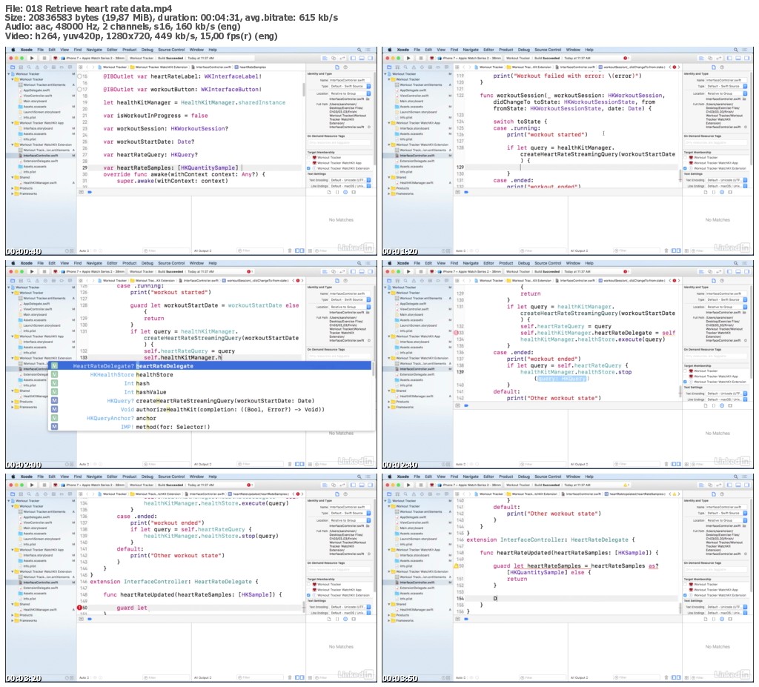Image resolution: width=759 pixels, height=687 pixels.
Task: Uncheck the WatchKit Extension target checkbox in the 00:03:50 frame
Action: click(685, 596)
